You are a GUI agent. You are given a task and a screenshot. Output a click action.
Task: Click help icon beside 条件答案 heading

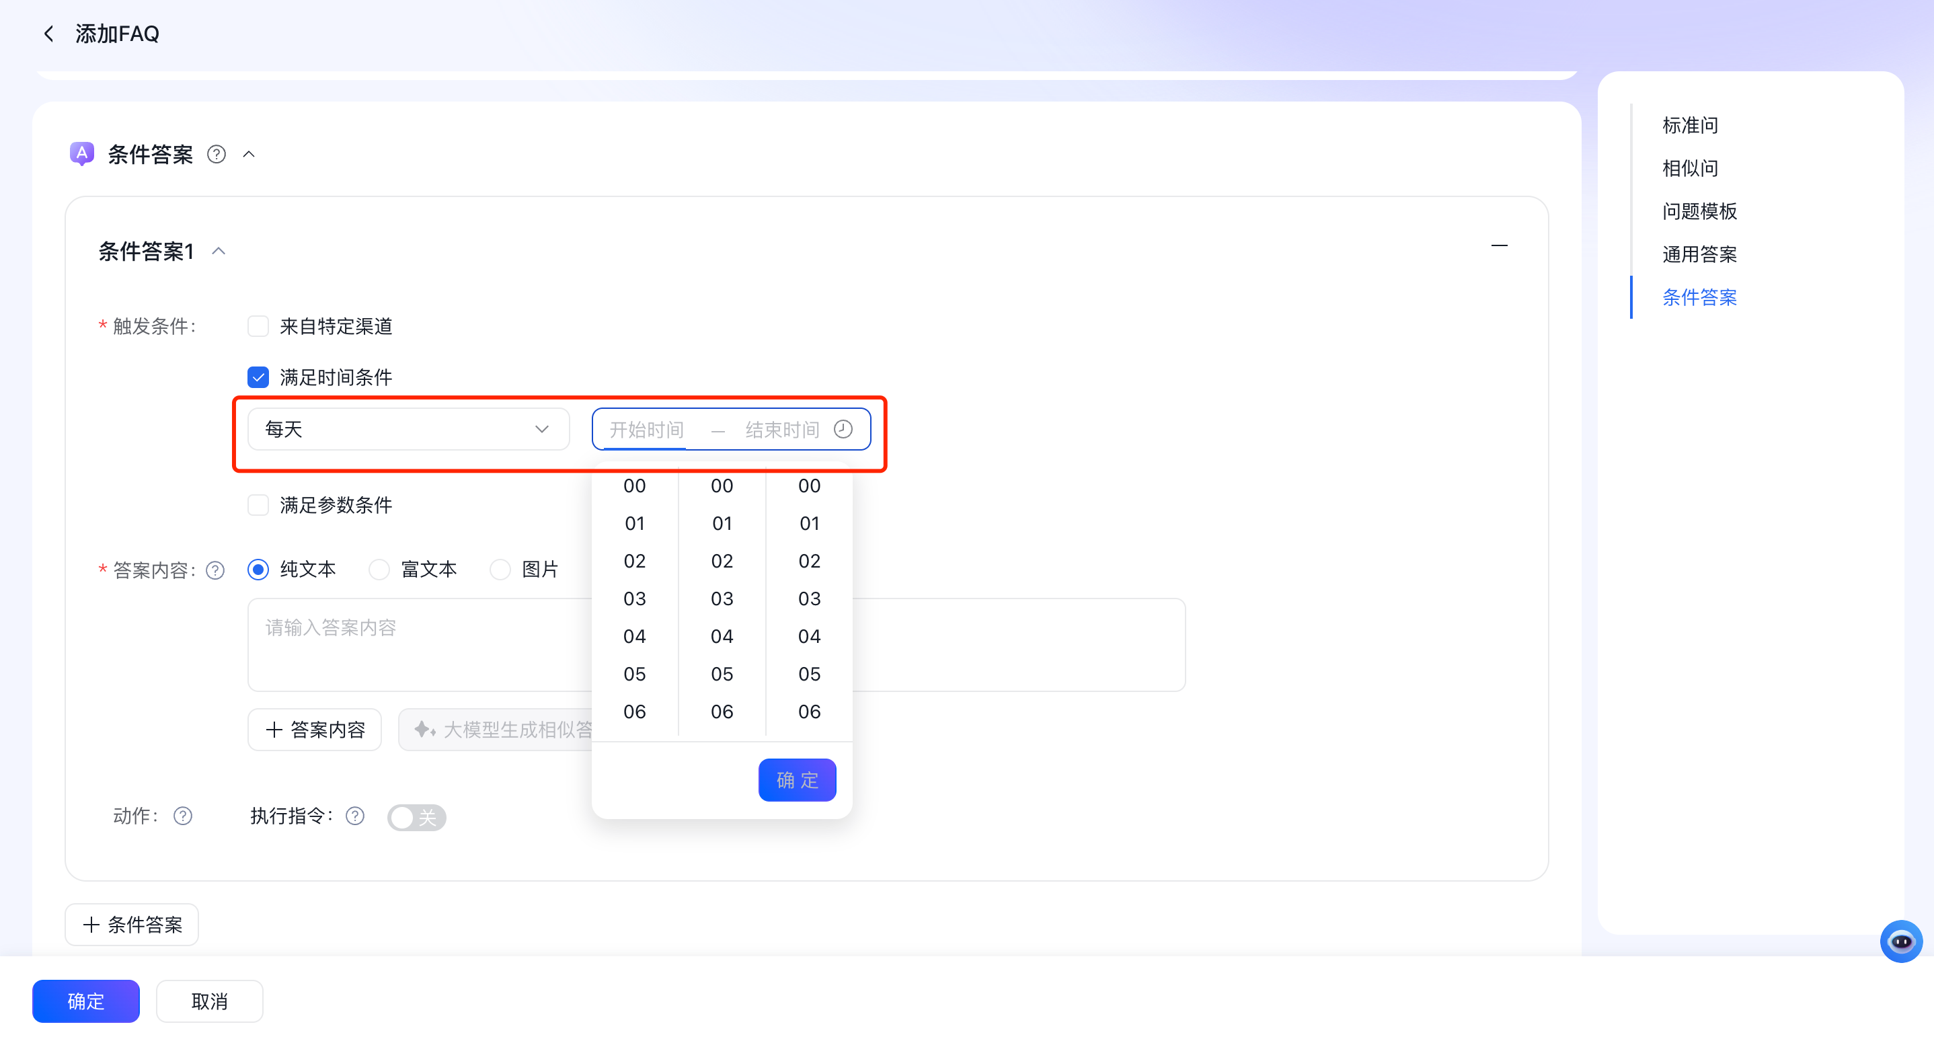[x=217, y=155]
